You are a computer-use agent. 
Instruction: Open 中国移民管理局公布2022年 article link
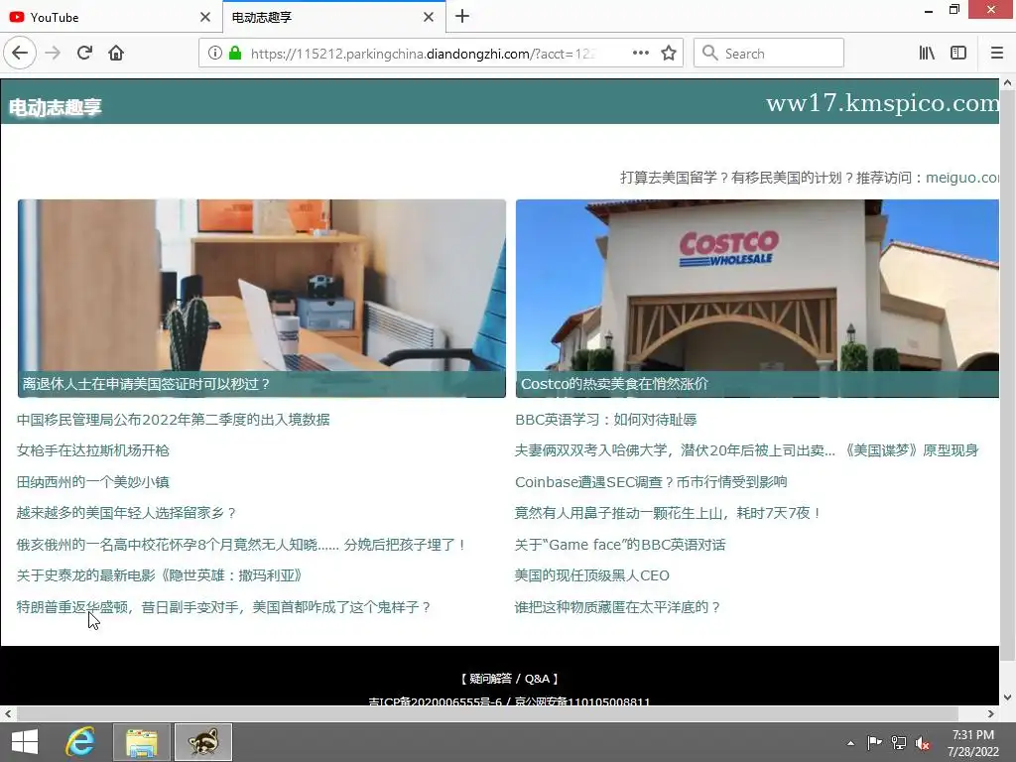(173, 420)
